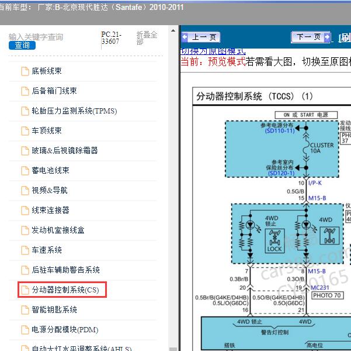Click the PHOTO 70 box in diagram
This screenshot has width=351, height=351.
tap(327, 295)
